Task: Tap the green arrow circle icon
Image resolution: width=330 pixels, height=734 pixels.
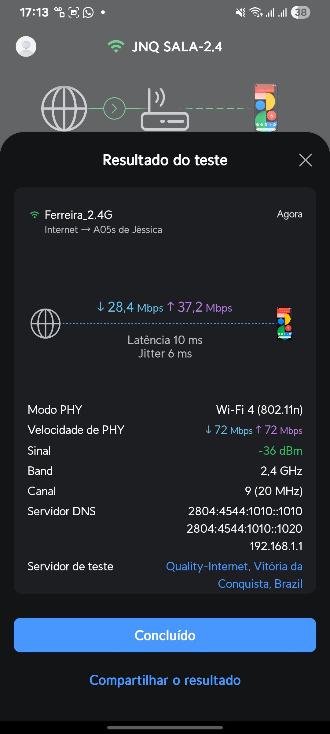Action: (114, 108)
